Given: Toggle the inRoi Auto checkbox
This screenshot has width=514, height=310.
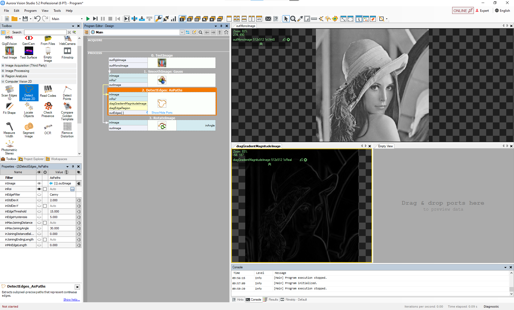Looking at the screenshot, I should [x=45, y=189].
